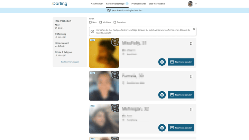Viewport: 249px width, 140px height.
Task: Send a smile to the third suggestion
Action: [x=162, y=128]
